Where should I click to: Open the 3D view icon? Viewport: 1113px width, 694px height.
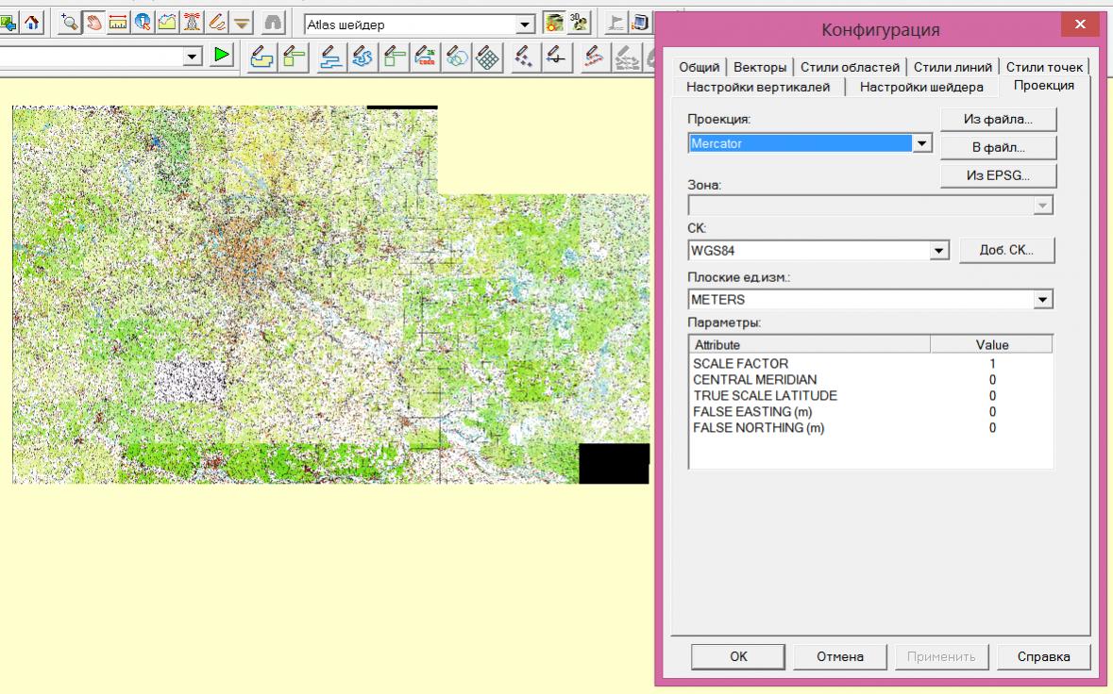click(579, 23)
